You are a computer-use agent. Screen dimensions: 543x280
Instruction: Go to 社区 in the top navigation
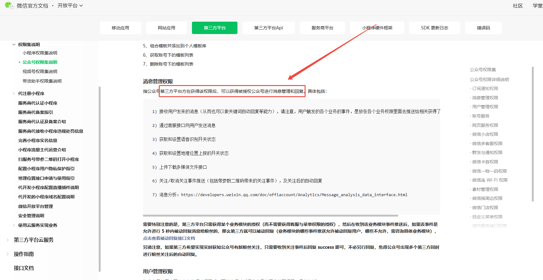(518, 6)
